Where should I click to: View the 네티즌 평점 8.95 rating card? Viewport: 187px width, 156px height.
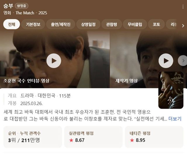click(154, 137)
